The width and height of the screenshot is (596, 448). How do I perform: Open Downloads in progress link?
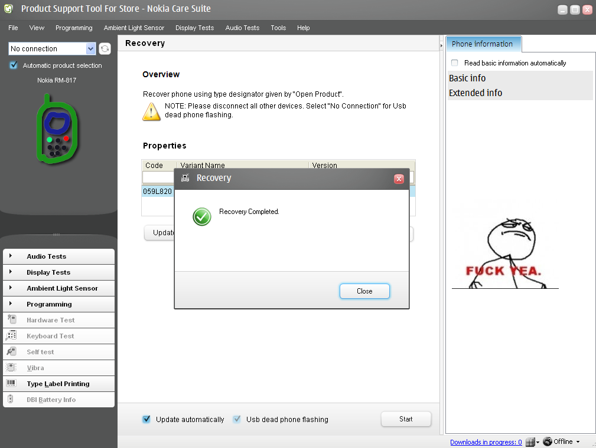coord(486,442)
